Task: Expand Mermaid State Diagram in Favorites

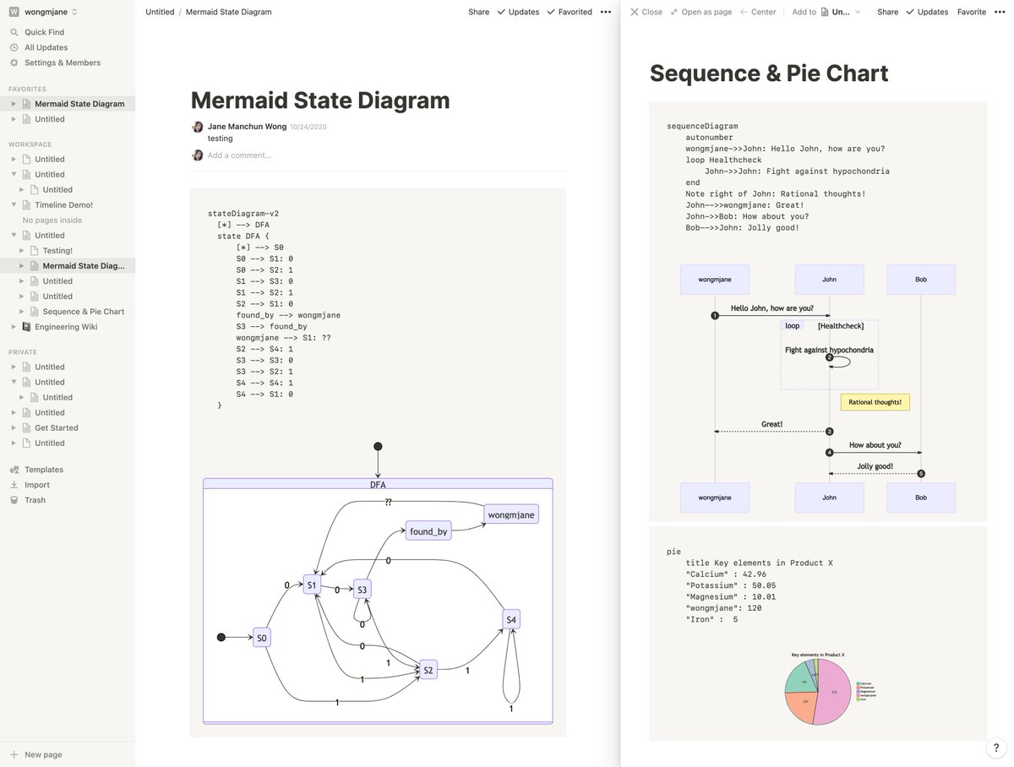Action: pos(14,104)
